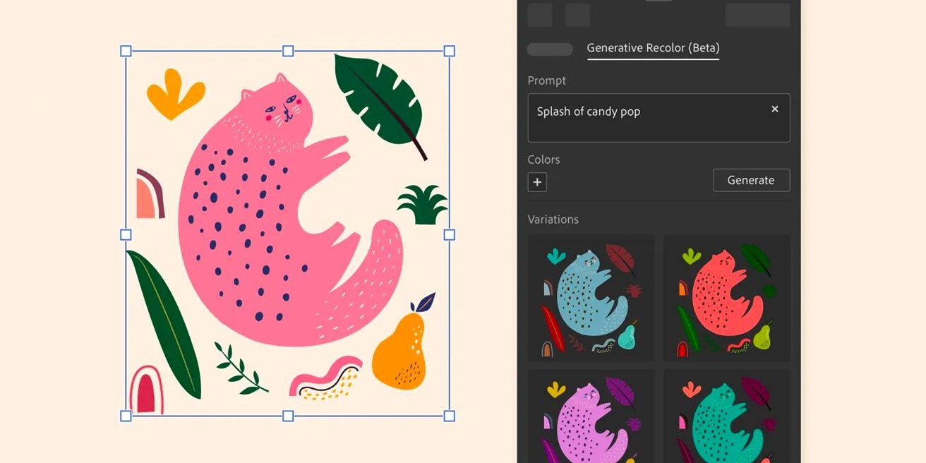Click the first gray square button atop the panel
926x463 pixels.
tap(540, 15)
